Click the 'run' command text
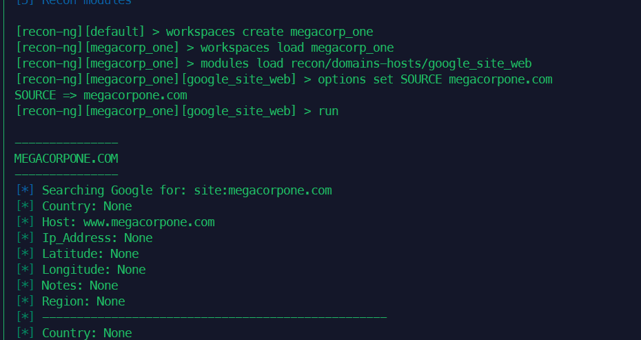 pos(328,111)
